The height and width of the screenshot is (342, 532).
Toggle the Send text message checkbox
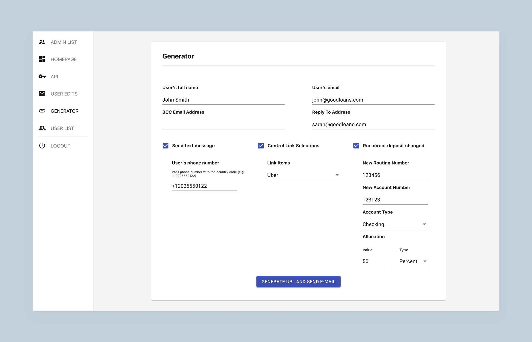click(x=166, y=145)
